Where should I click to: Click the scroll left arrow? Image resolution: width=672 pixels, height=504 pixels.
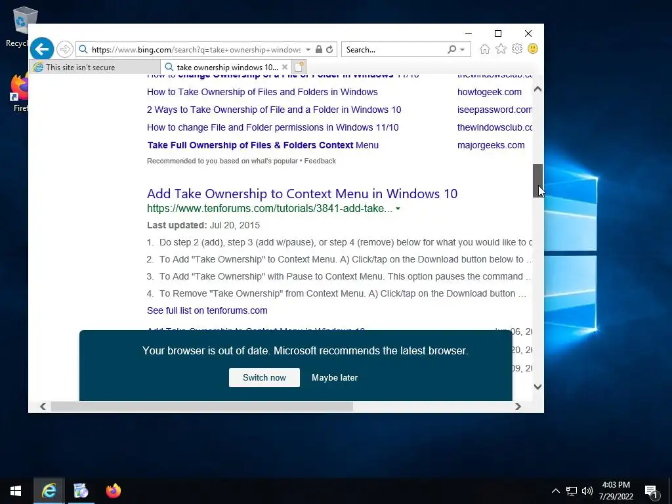click(x=43, y=406)
